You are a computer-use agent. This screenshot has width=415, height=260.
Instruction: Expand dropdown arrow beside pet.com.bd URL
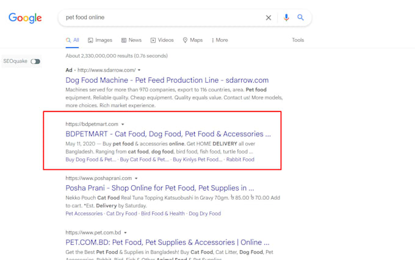pos(126,233)
